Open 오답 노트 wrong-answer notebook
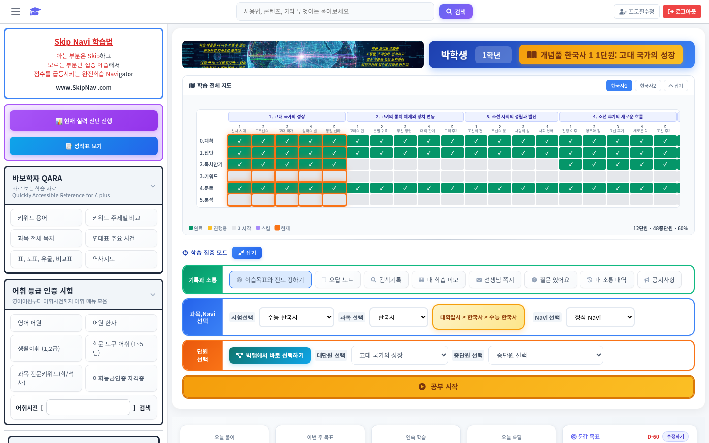709x443 pixels. [337, 280]
